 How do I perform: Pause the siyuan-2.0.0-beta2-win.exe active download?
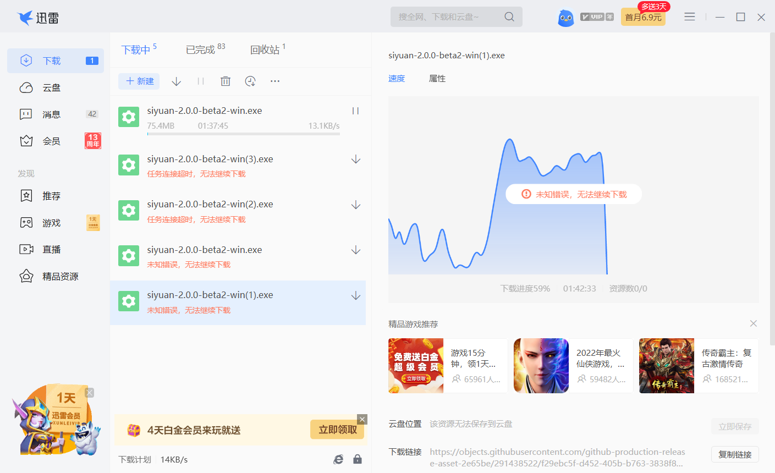tap(355, 111)
